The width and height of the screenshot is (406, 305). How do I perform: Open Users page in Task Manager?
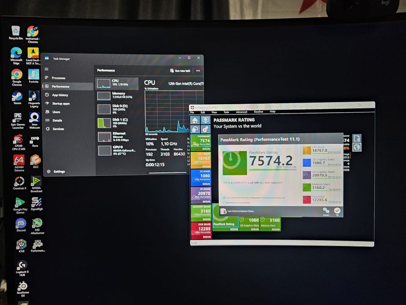[x=68, y=112]
